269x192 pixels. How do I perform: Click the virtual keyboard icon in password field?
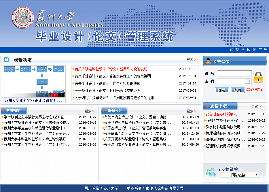click(x=247, y=82)
